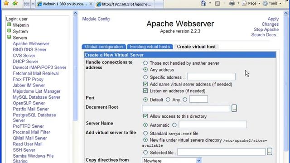290x163 pixels.
Task: Open the tab list dropdown arrow
Action: tap(33, 4)
